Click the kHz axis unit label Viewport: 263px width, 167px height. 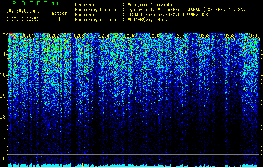pyautogui.click(x=4, y=34)
